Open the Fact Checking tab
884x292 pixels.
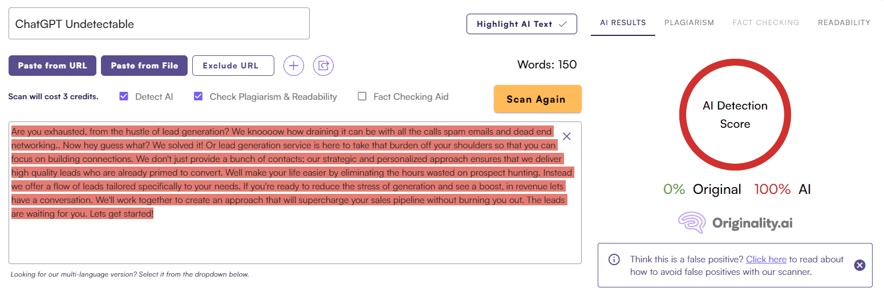click(766, 23)
